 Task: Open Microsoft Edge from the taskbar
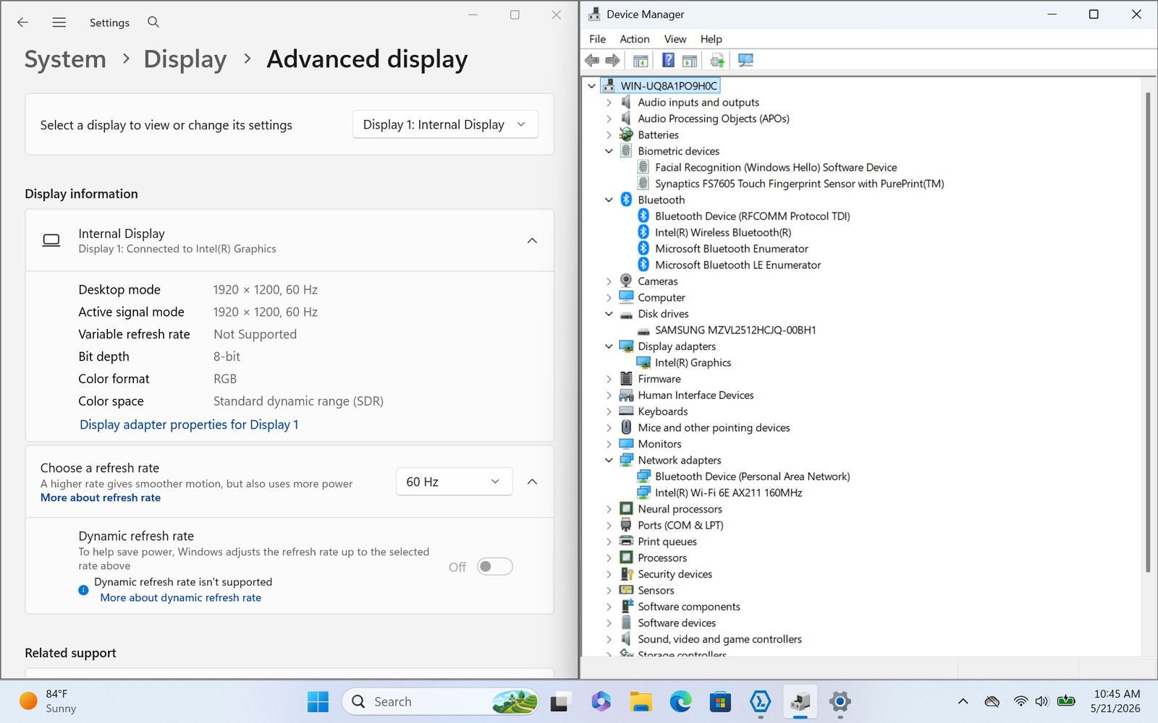(680, 701)
